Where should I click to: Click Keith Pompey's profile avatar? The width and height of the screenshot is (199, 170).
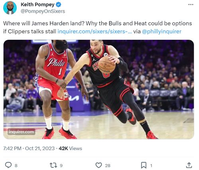pyautogui.click(x=10, y=8)
